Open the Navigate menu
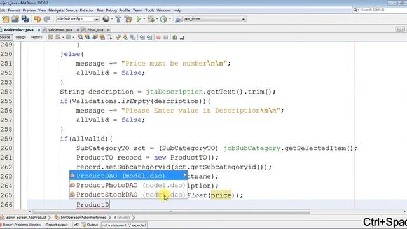The image size is (407, 229). pos(56,10)
